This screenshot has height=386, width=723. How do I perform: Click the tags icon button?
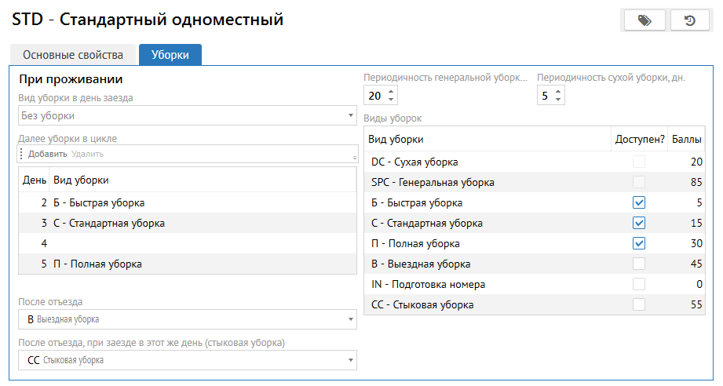coord(644,20)
